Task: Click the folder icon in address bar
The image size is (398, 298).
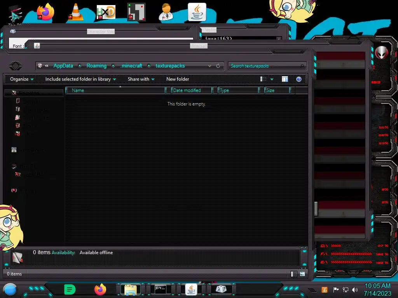Action: click(40, 66)
